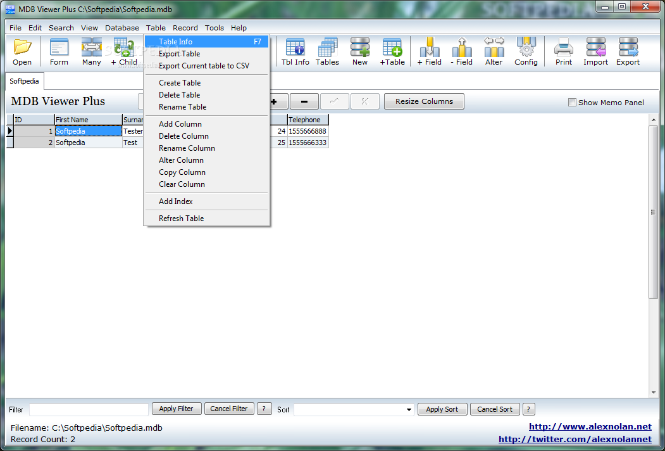Click inside the Filter text field

click(x=89, y=409)
